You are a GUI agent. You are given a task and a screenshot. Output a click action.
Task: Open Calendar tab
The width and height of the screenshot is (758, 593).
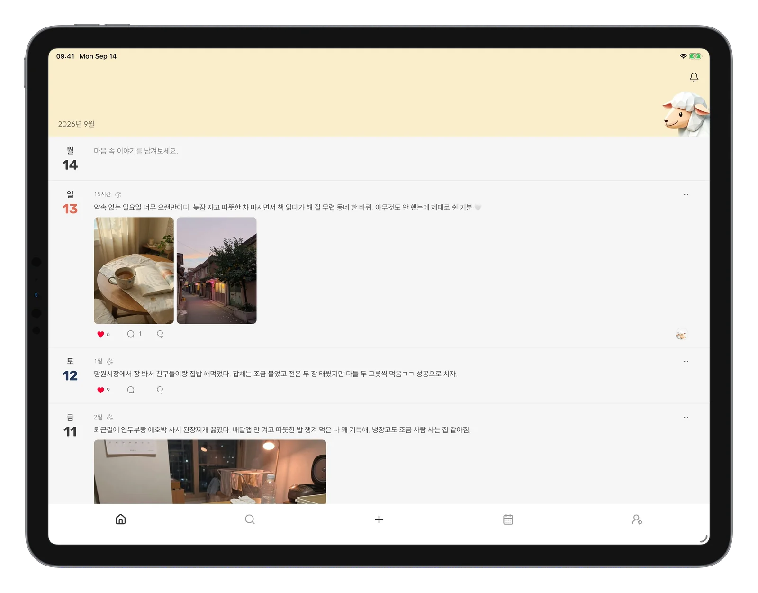click(x=508, y=520)
